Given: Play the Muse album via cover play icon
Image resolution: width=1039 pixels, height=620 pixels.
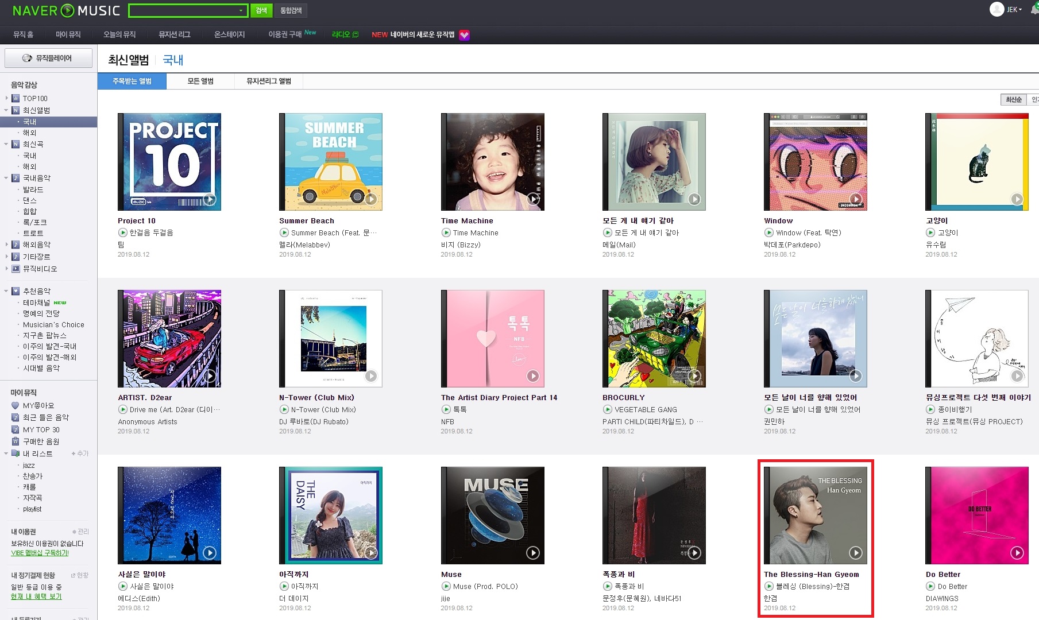Looking at the screenshot, I should click(x=533, y=553).
